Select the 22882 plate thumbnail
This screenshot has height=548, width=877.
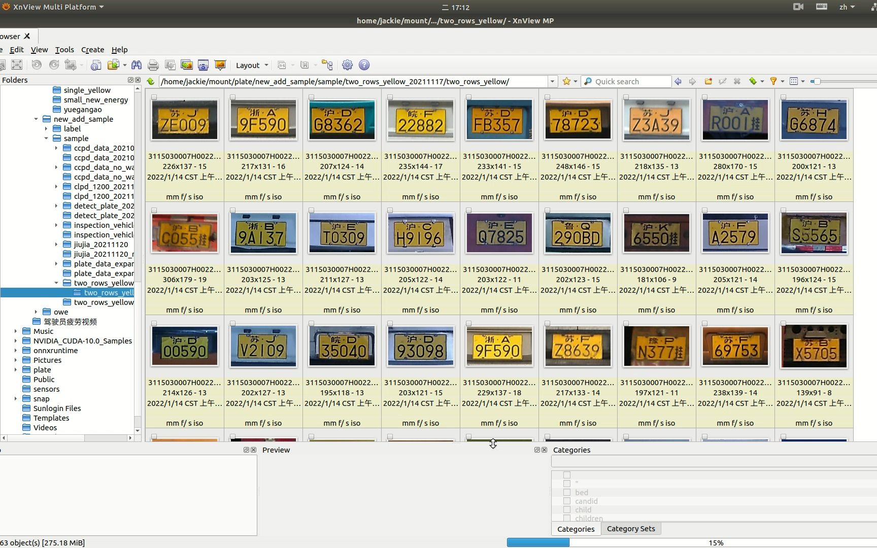421,120
